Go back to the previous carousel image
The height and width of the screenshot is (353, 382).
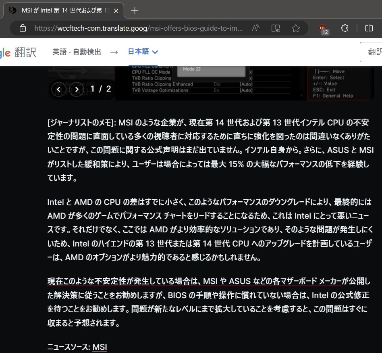59,89
